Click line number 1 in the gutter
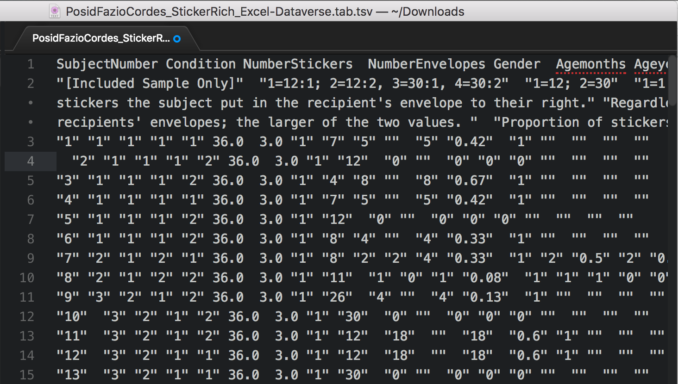The image size is (678, 384). [x=31, y=64]
